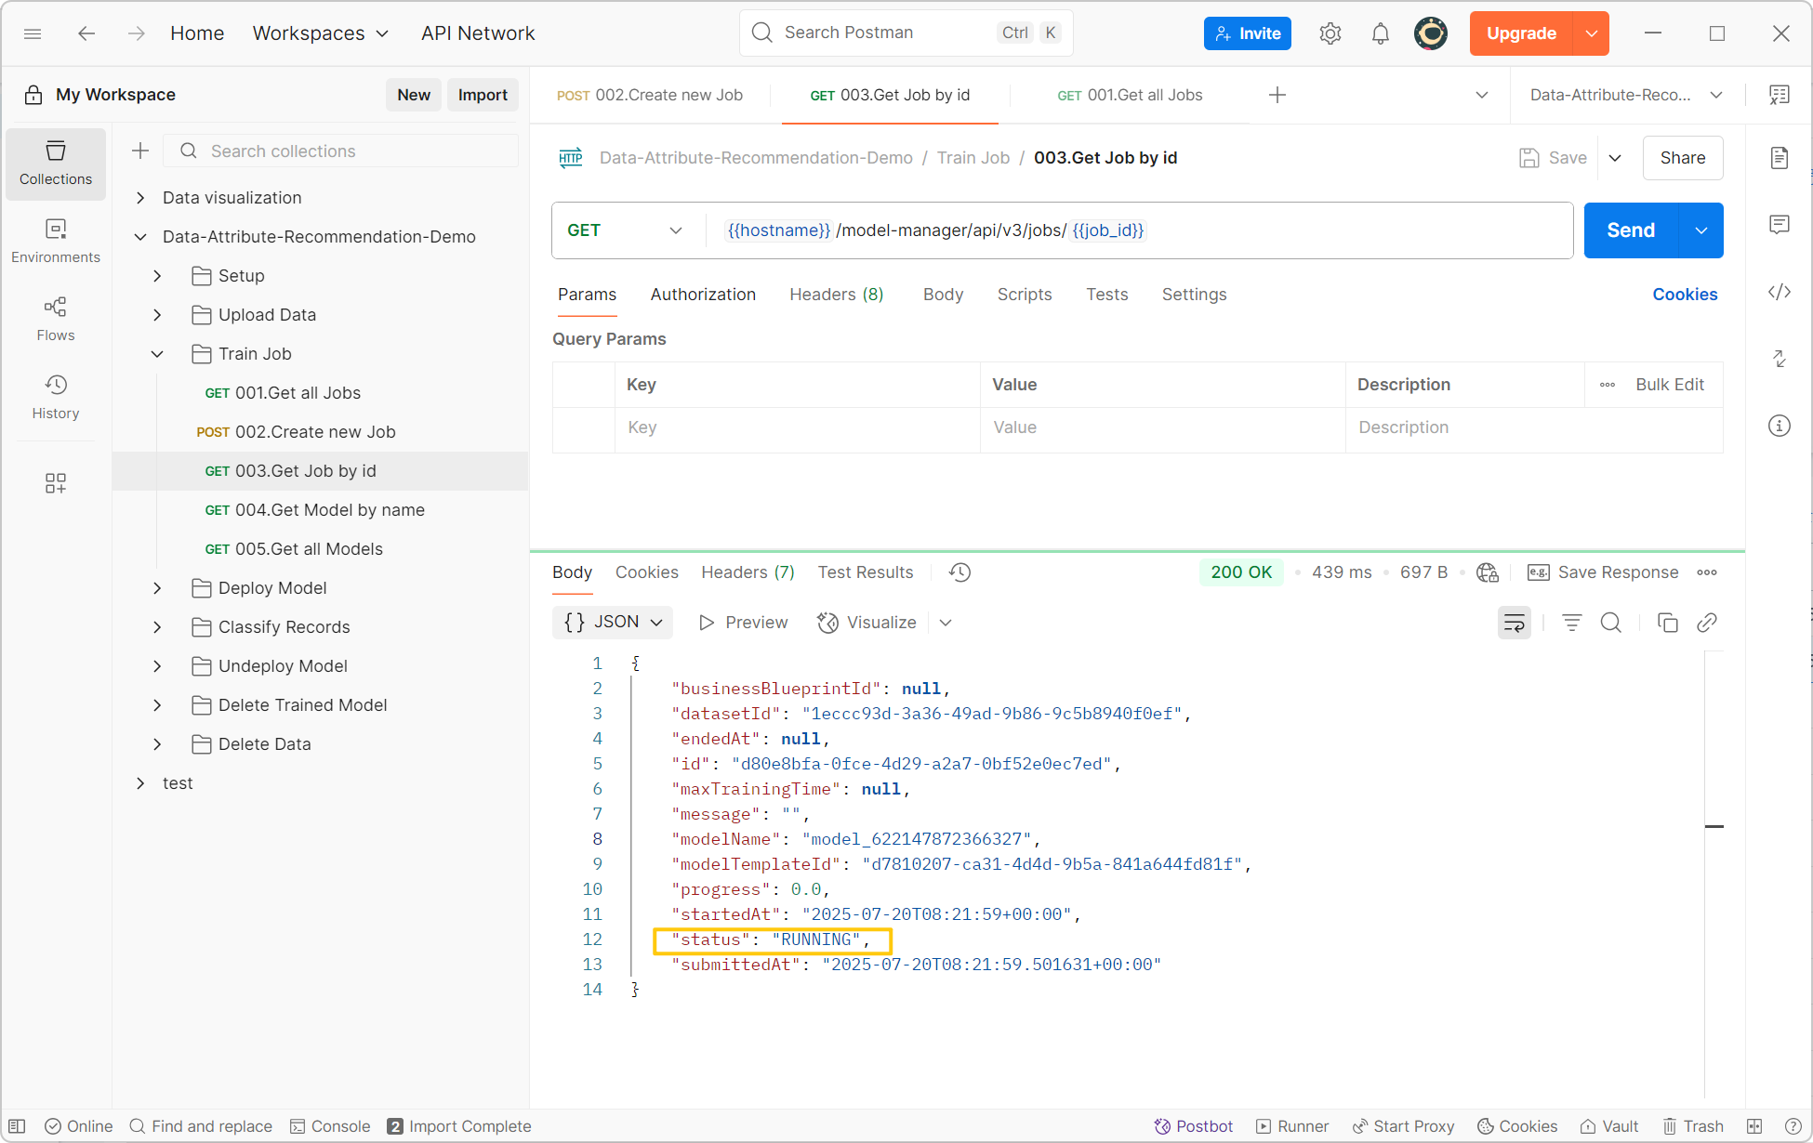Viewport: 1813px width, 1143px height.
Task: Open the documentation icon in right sidebar
Action: (1780, 158)
